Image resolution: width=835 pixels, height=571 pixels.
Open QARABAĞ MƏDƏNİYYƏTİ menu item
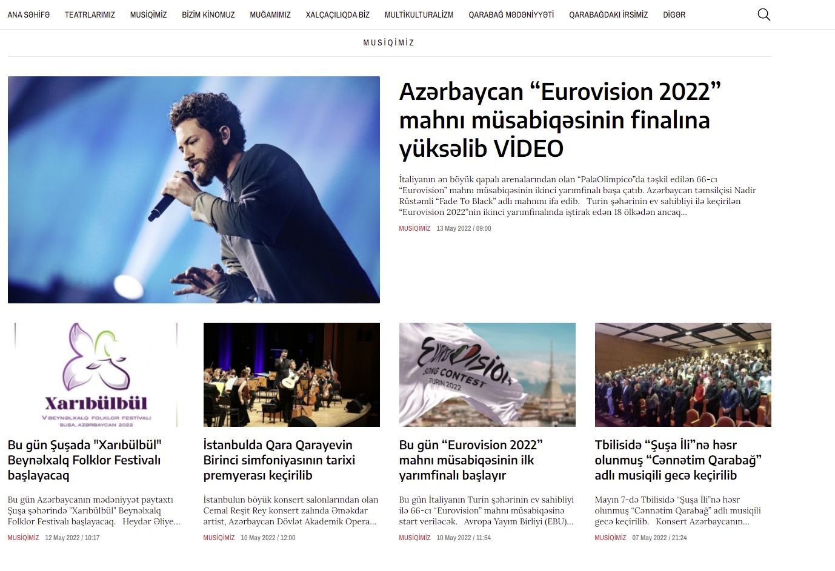coord(511,15)
